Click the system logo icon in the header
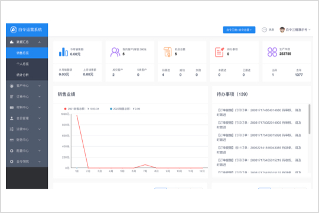319x213 pixels. pyautogui.click(x=14, y=30)
